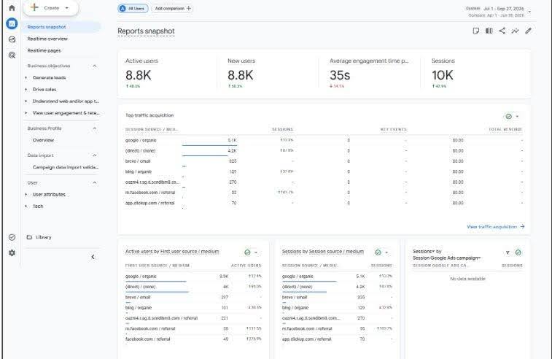Click the Insights sparkline icon
552x359 pixels.
click(515, 31)
